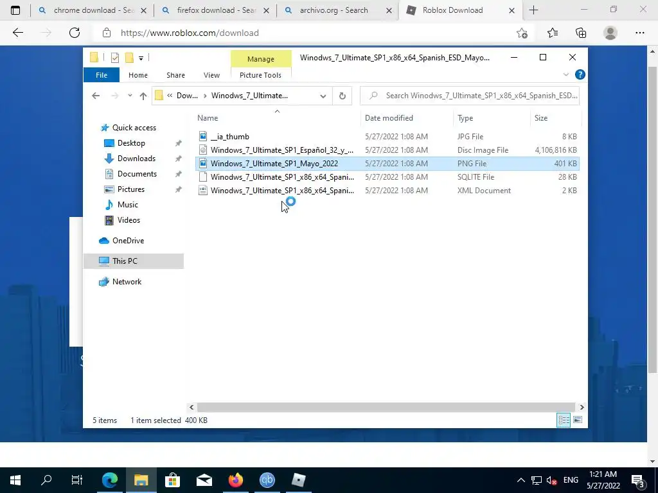Click the Explorer Help question-mark icon
The height and width of the screenshot is (493, 658).
[x=580, y=74]
